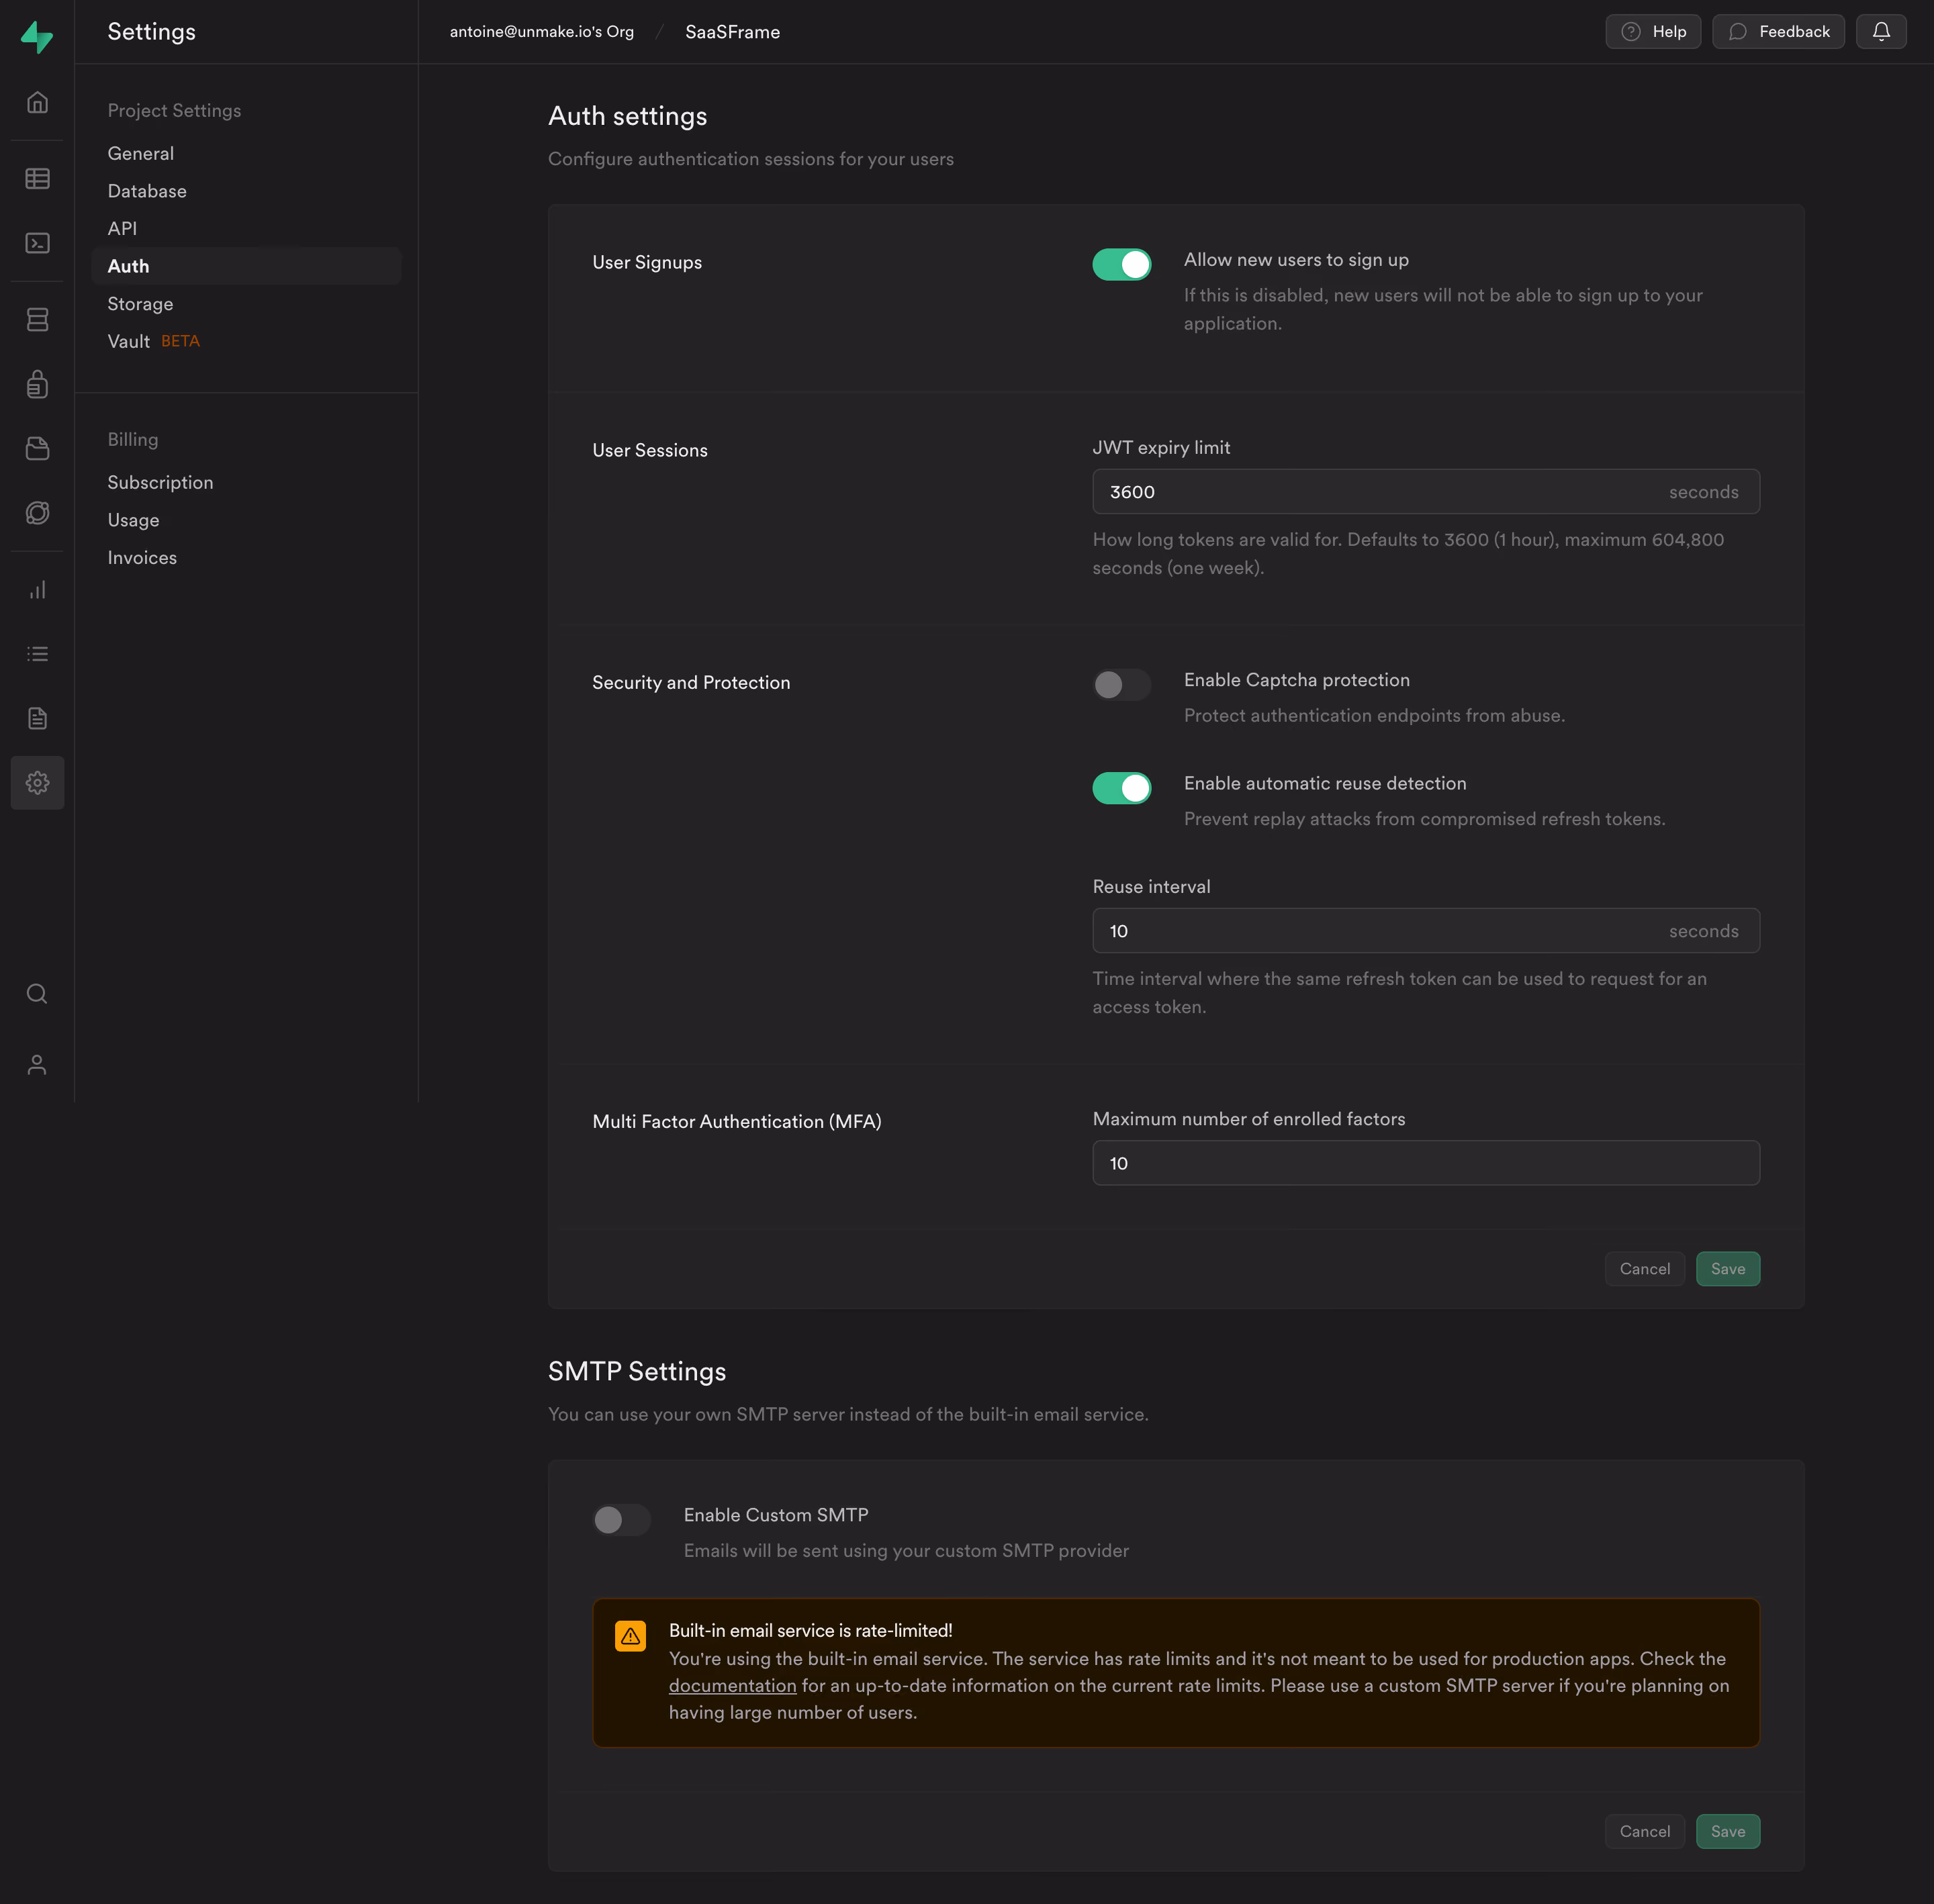Save the Auth settings
1934x1904 pixels.
(1727, 1269)
